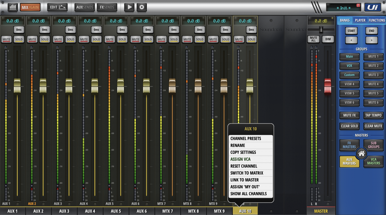The image size is (386, 215).
Task: Click the home icon in Masters section
Action: point(362,154)
